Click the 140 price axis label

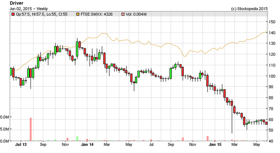(272, 33)
